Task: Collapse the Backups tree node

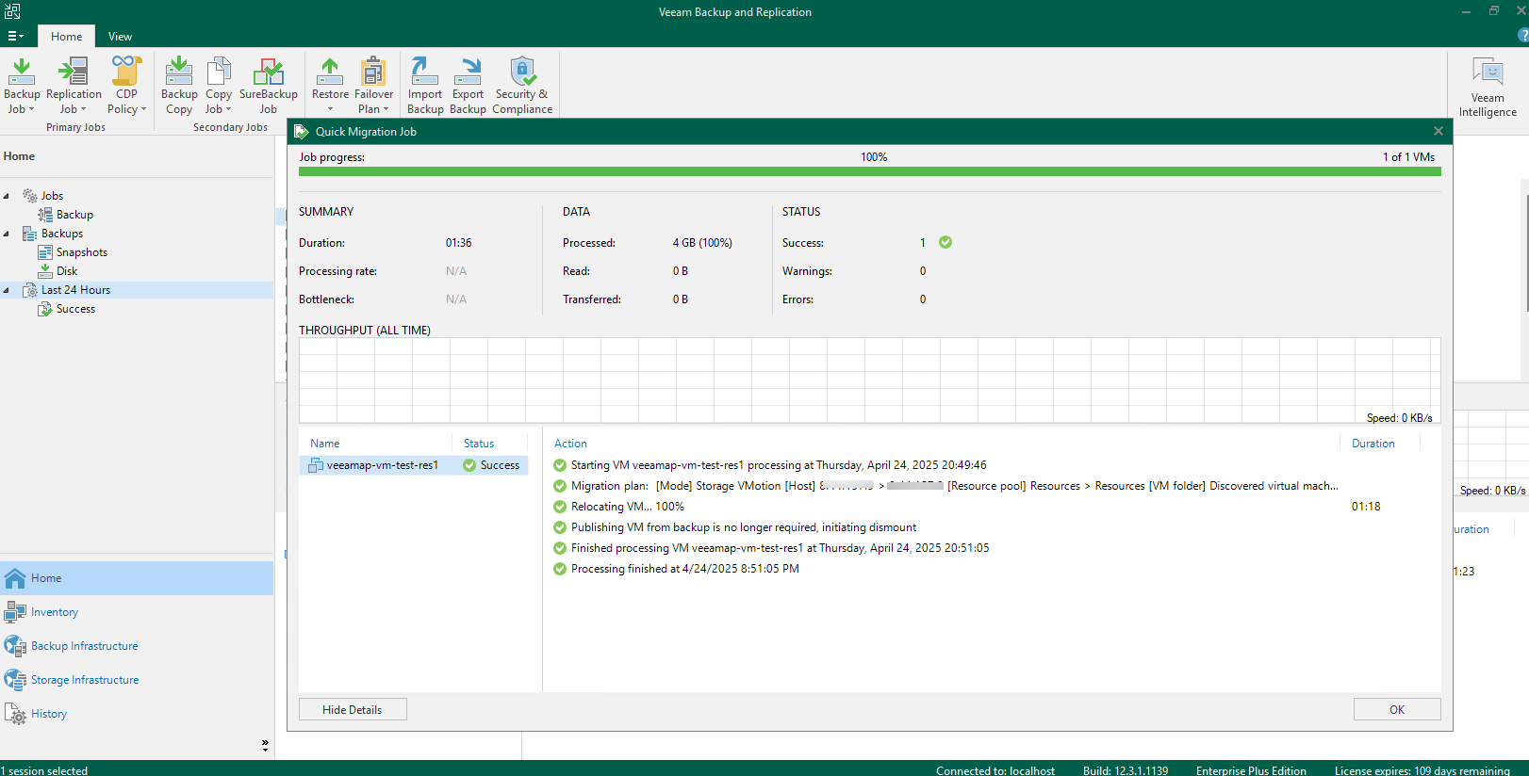Action: point(7,234)
